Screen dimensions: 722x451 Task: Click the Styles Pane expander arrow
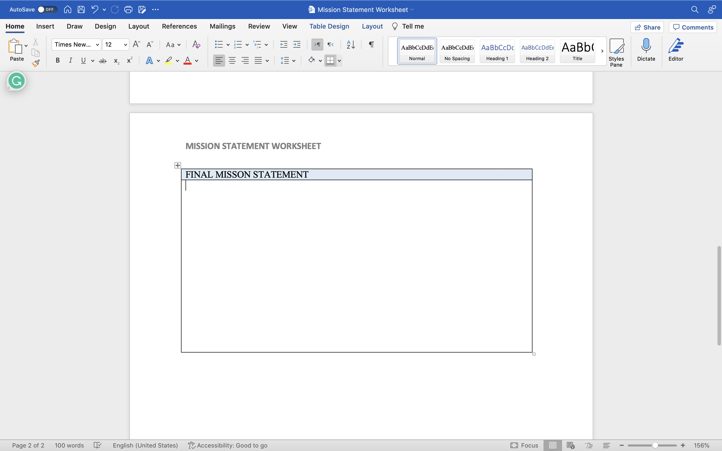602,51
